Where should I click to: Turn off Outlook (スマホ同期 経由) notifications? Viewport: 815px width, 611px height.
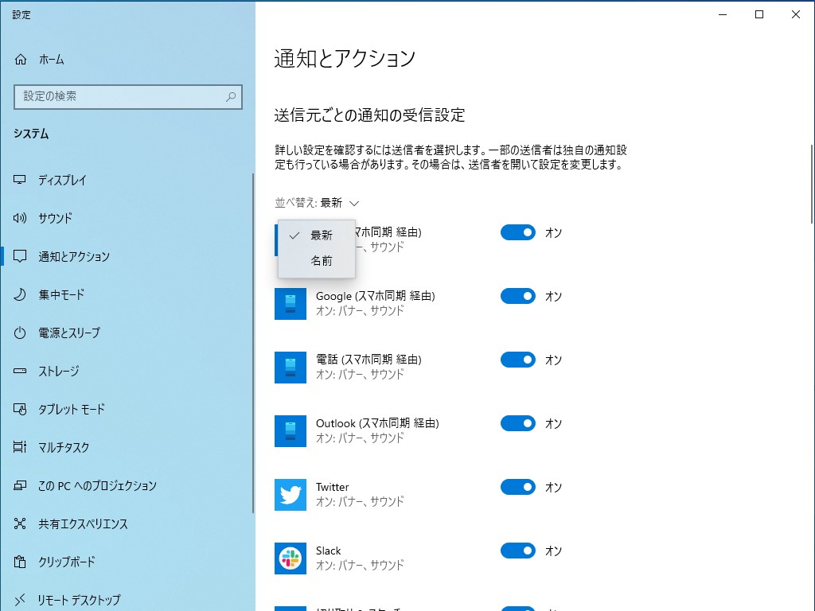tap(517, 423)
